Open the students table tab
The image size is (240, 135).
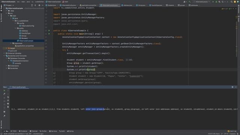pyautogui.click(x=171, y=5)
